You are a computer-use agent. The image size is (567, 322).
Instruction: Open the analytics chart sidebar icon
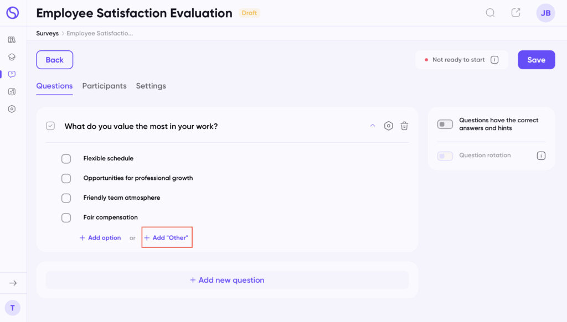pos(12,92)
